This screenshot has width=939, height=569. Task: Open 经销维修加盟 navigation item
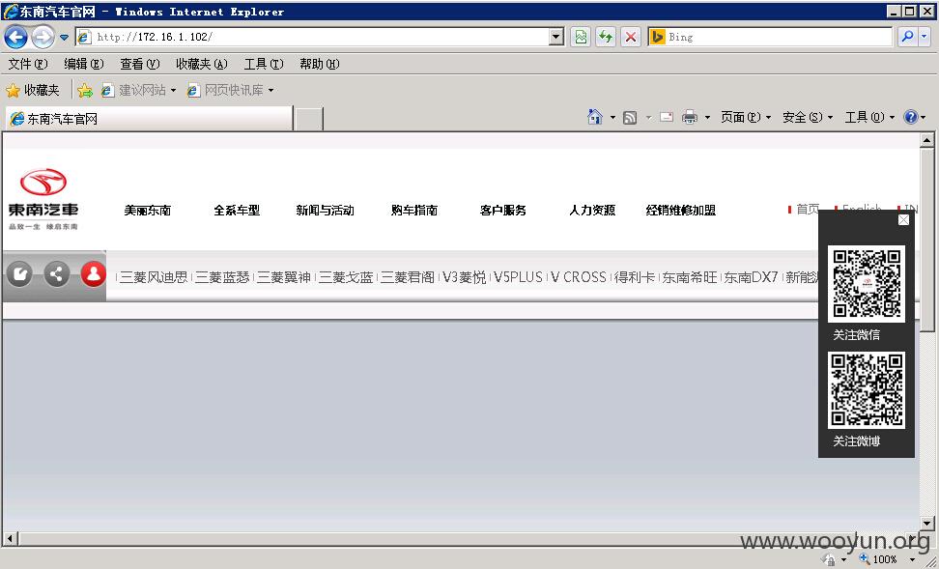(681, 211)
